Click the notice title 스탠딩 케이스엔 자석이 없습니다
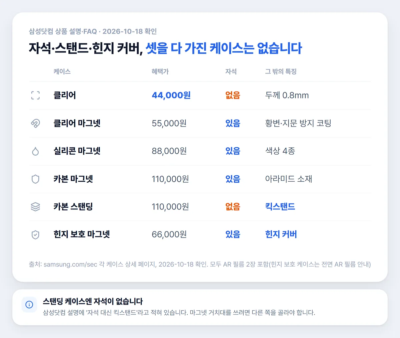 click(x=93, y=301)
